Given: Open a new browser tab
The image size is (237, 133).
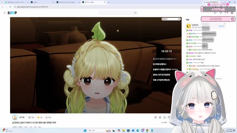Looking at the screenshot, I should [x=109, y=2].
